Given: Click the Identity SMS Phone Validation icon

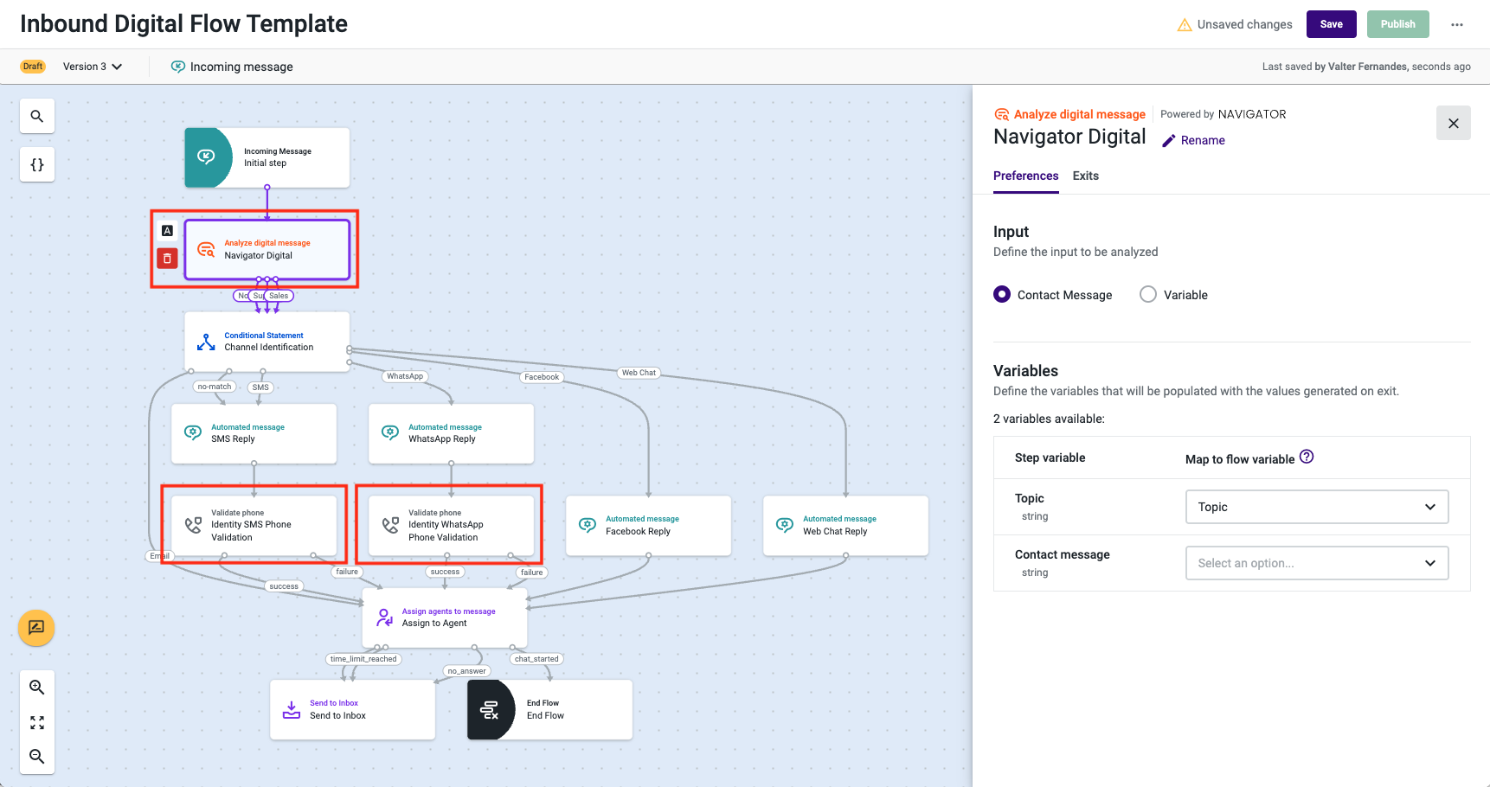Looking at the screenshot, I should point(193,525).
